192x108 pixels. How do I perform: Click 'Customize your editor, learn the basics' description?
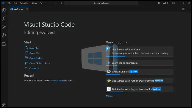(140, 53)
